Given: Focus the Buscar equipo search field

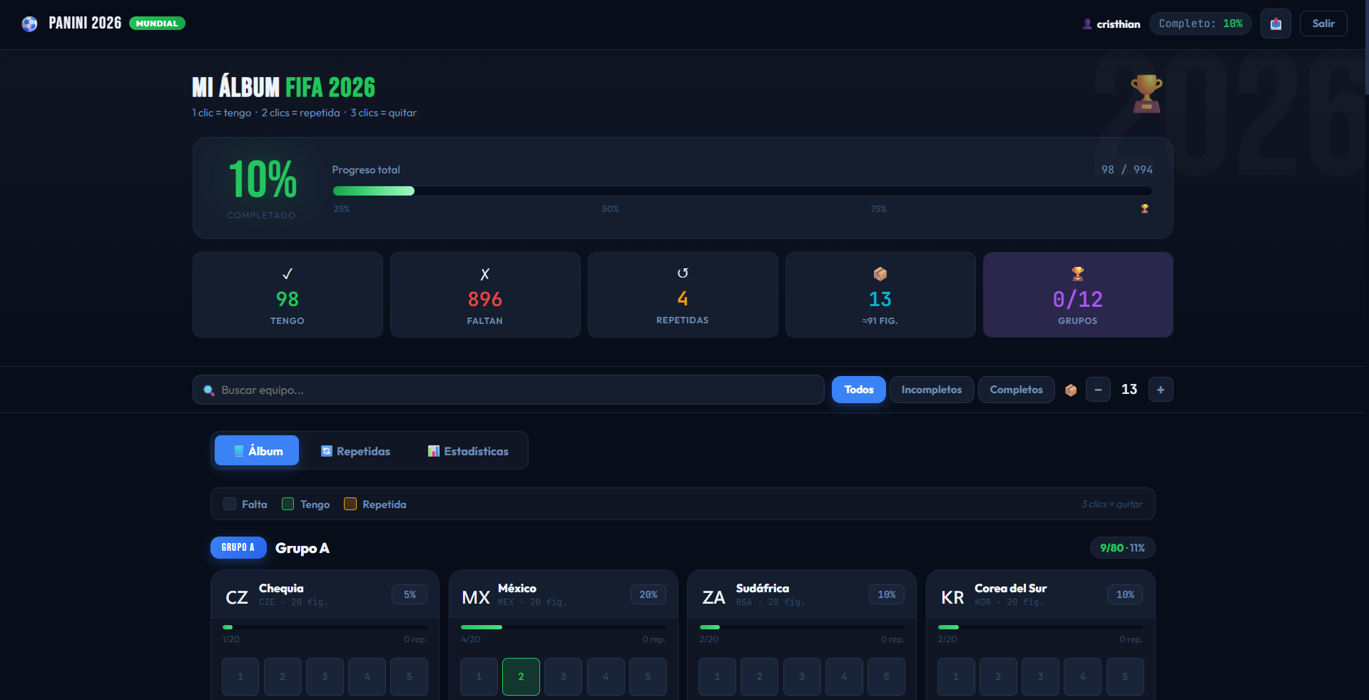Looking at the screenshot, I should point(509,390).
